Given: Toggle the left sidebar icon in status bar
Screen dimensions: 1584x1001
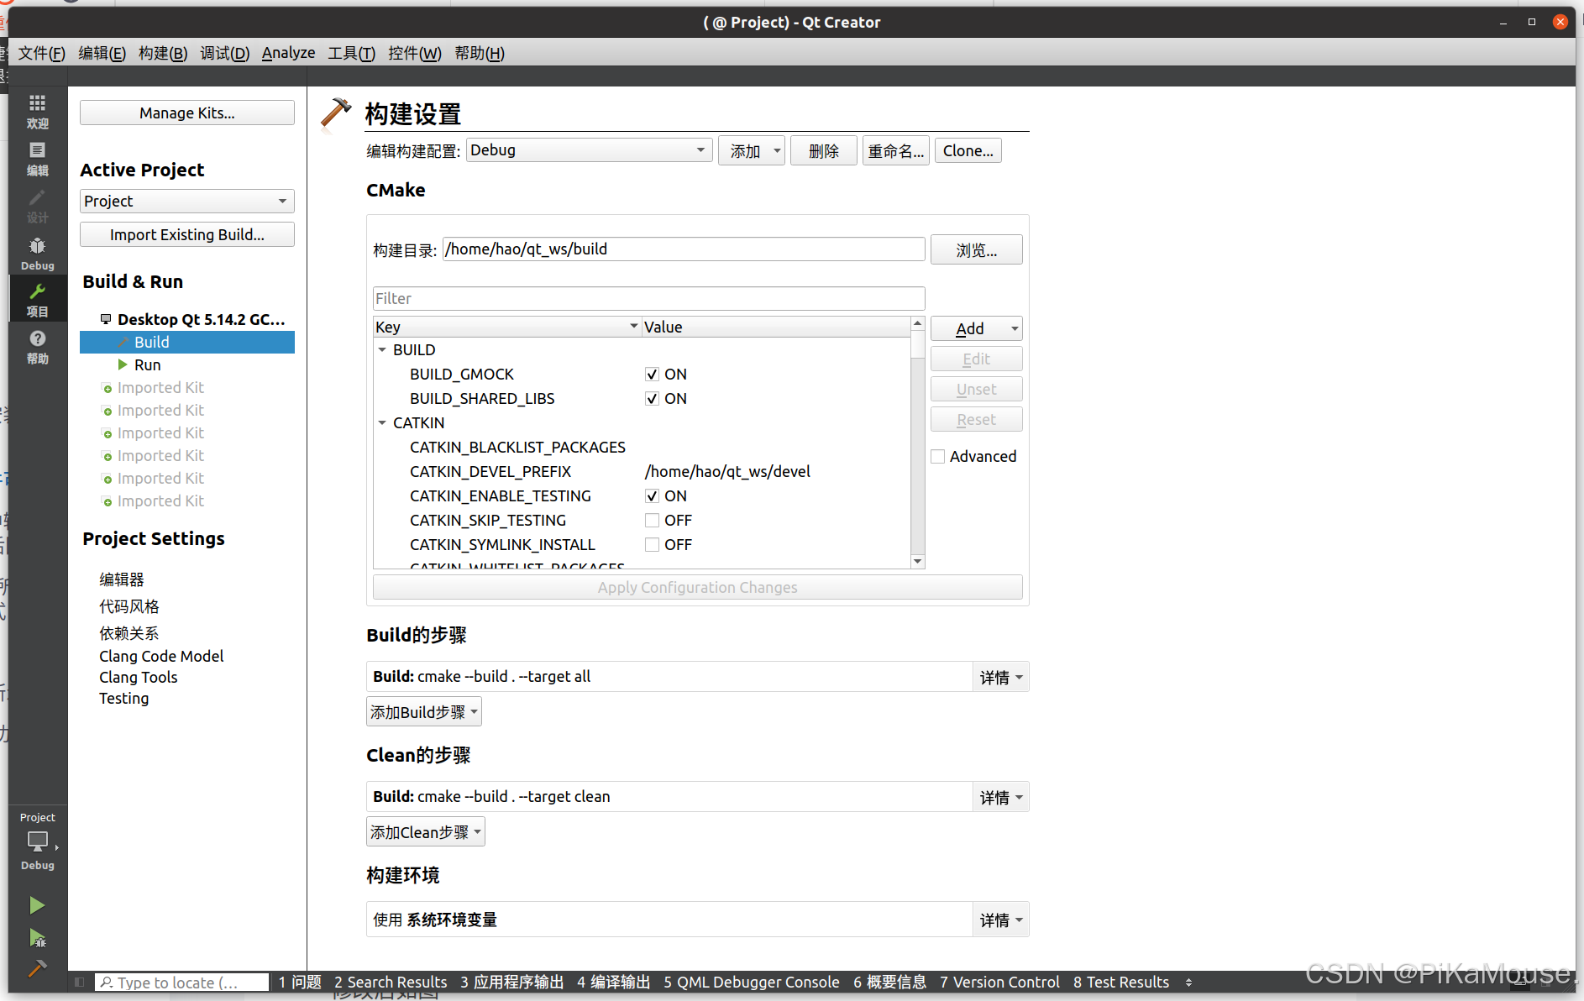Looking at the screenshot, I should (x=79, y=982).
